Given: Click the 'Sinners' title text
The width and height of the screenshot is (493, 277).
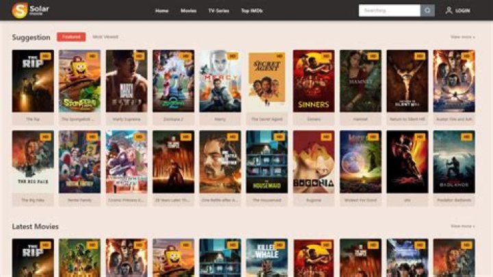Looking at the screenshot, I should click(314, 119).
